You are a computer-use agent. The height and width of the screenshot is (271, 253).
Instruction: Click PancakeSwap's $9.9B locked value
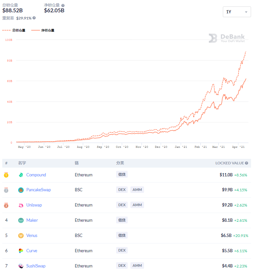(x=227, y=190)
